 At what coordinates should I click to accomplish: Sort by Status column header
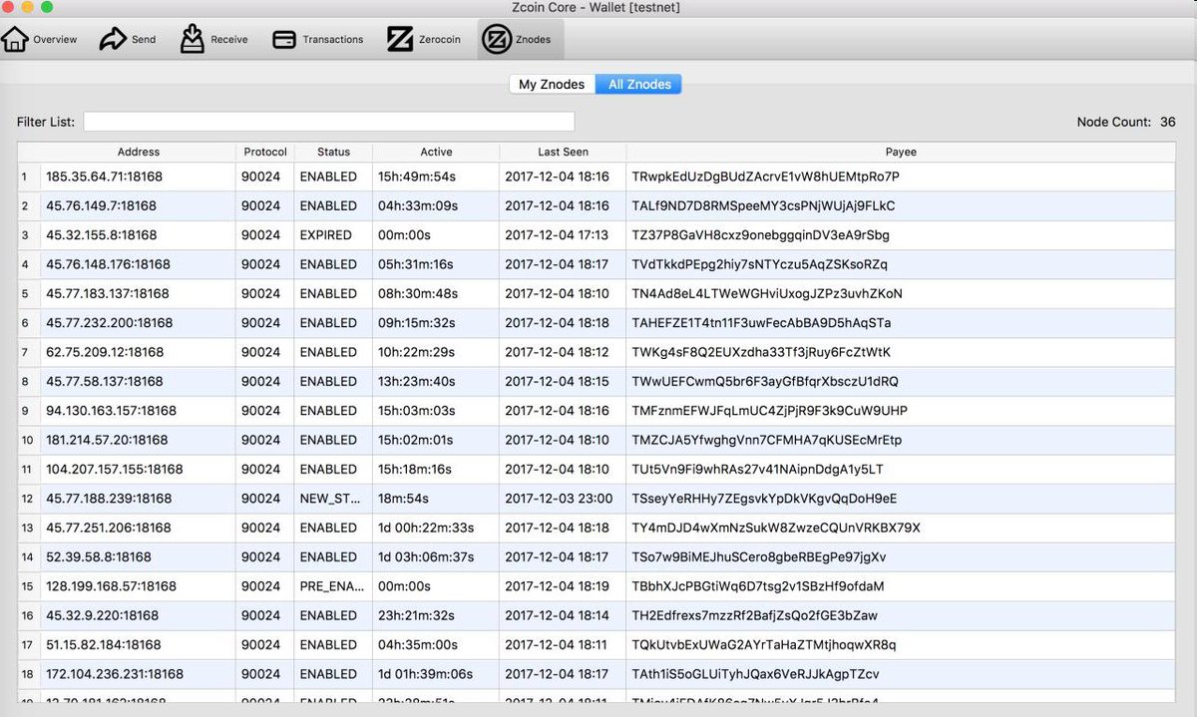(333, 152)
